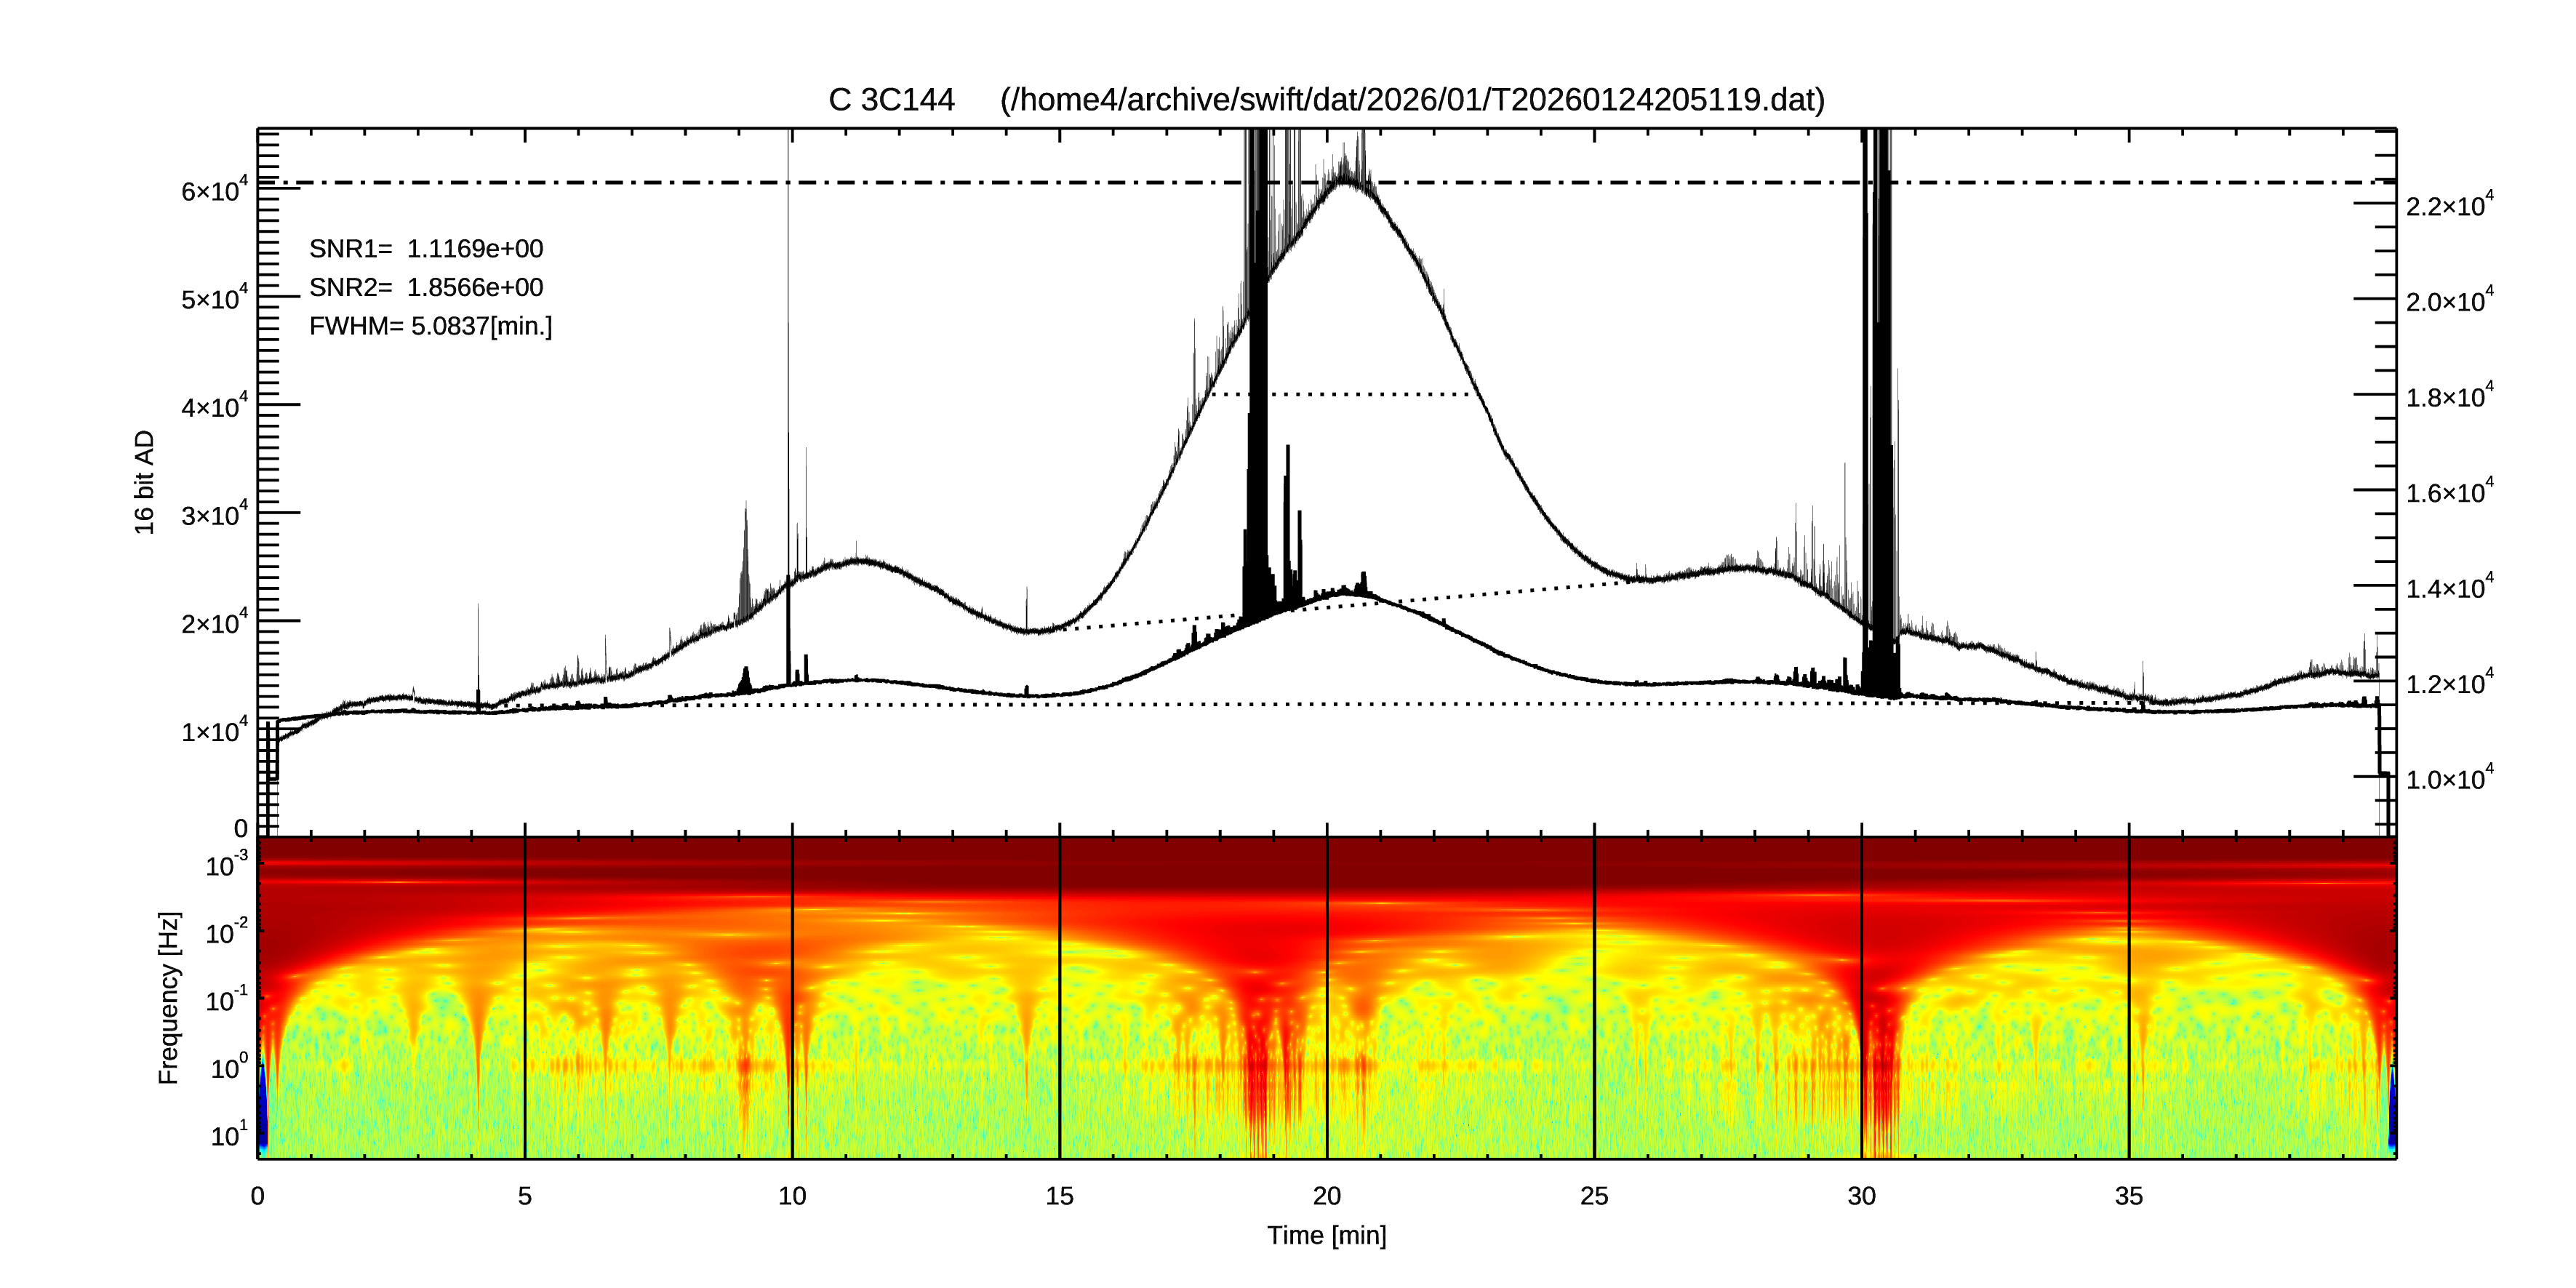Click the 5 tick label on time axis
Image resolution: width=2576 pixels, height=1288 pixels.
tap(524, 1196)
